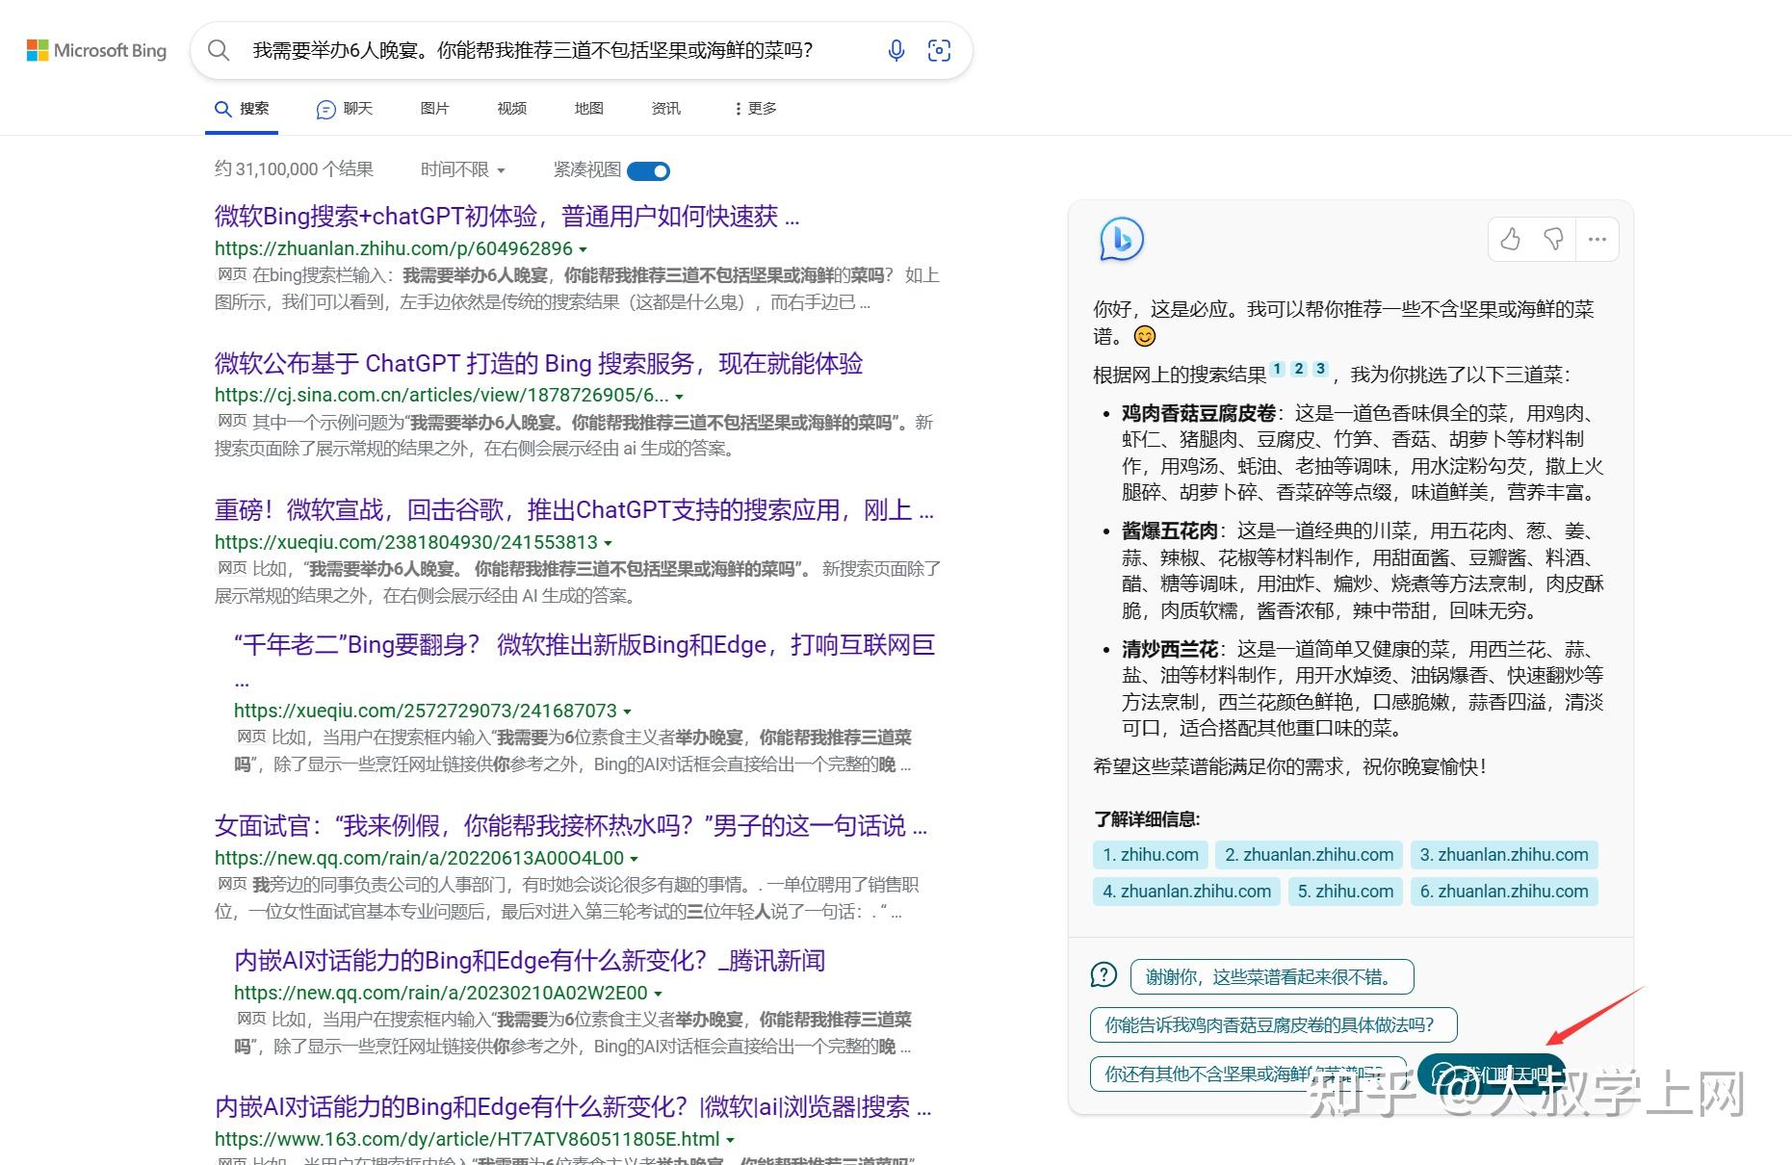Click URL https://new.qq.com/rain/a/20230210A02W2E00

tap(441, 993)
